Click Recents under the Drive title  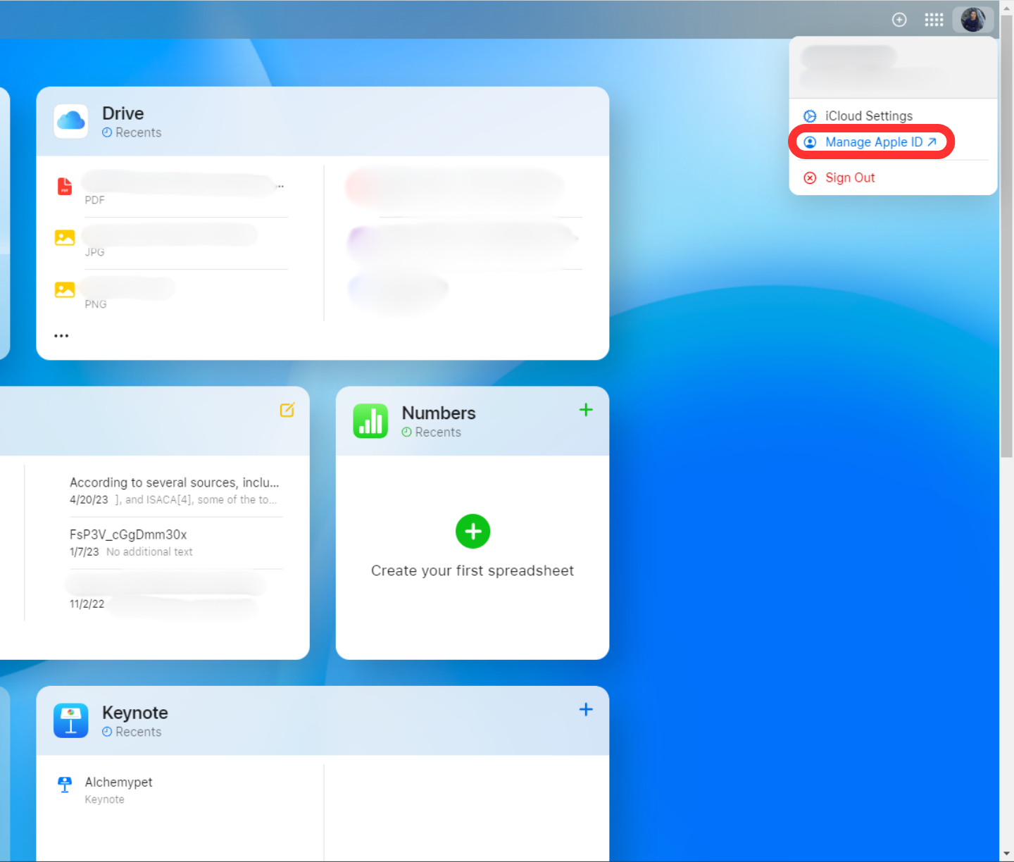point(132,132)
